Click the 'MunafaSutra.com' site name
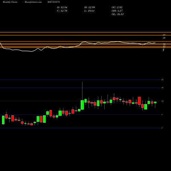The image size is (171, 171). tap(33, 2)
